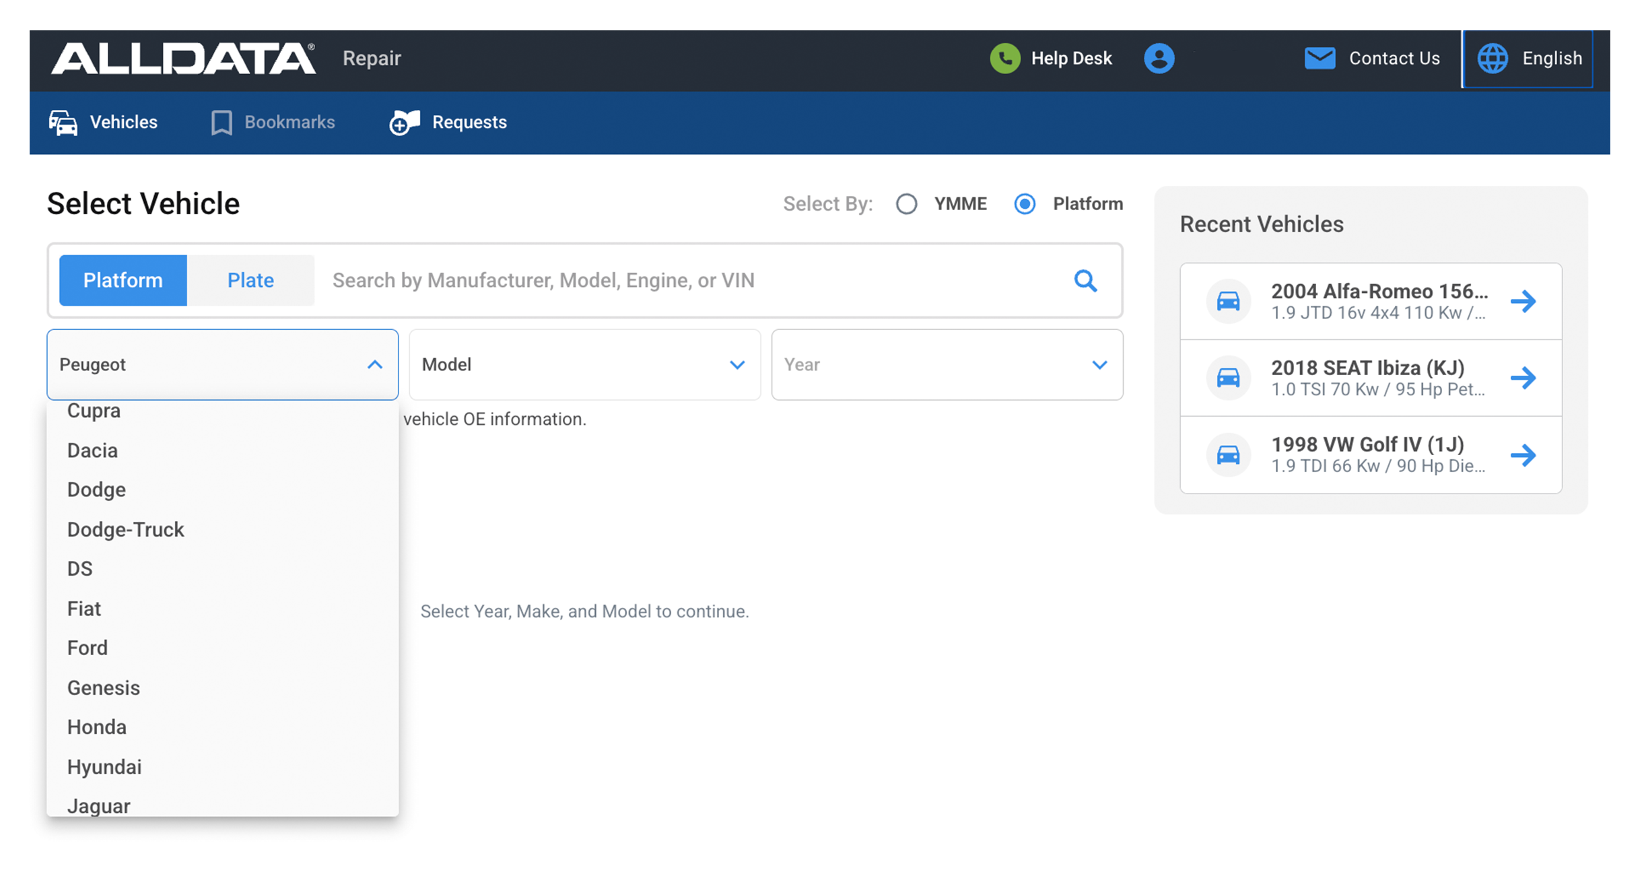Open the 2004 Alfa-Romeo 156 arrow
The image size is (1644, 878).
point(1523,301)
